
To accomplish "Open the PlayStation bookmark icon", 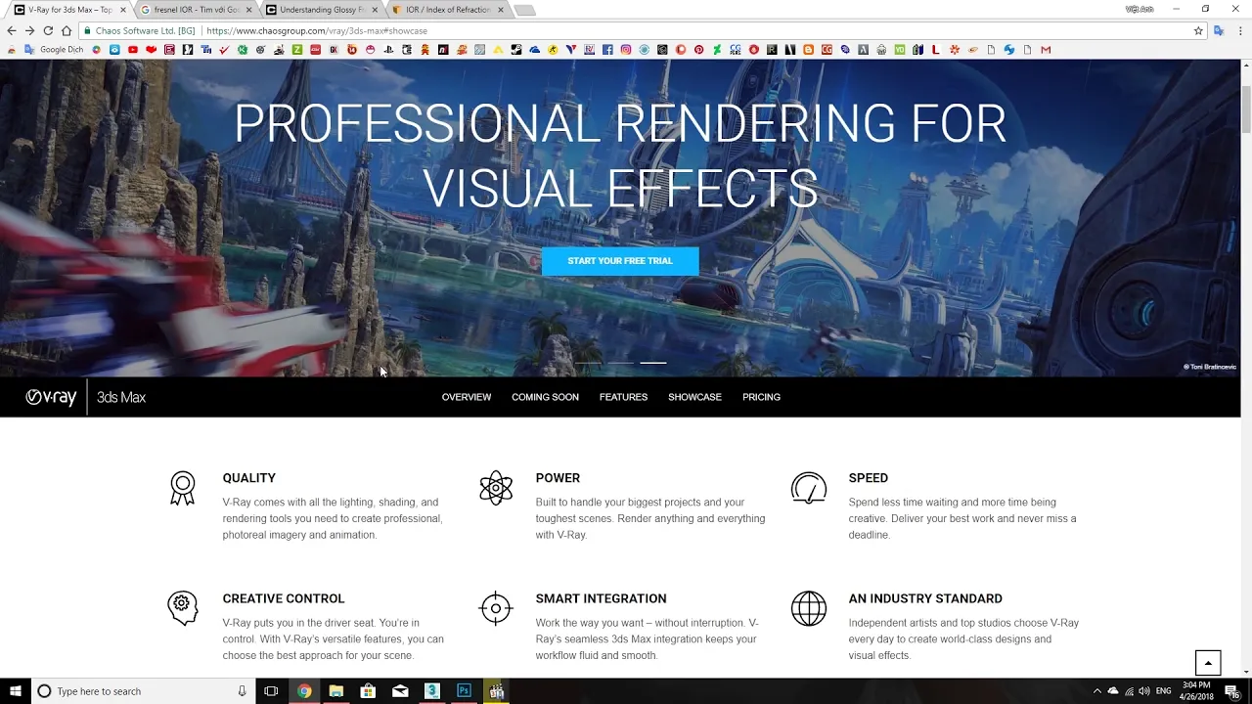I will pyautogui.click(x=388, y=49).
